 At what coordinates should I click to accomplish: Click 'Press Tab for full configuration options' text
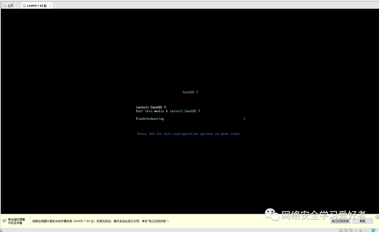pyautogui.click(x=189, y=134)
